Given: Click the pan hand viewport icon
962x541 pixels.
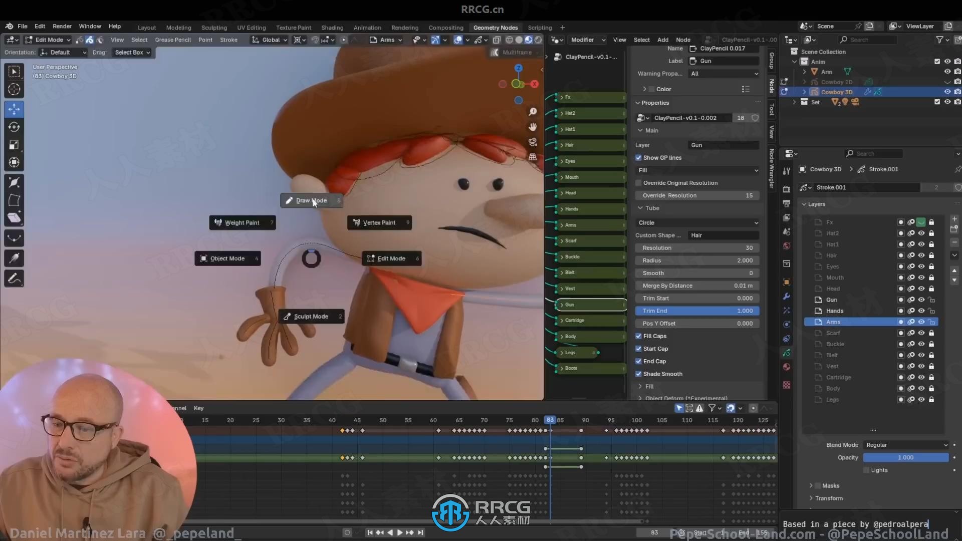Looking at the screenshot, I should click(533, 127).
